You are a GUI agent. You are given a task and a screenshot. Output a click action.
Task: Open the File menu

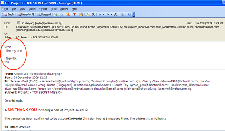click(6, 9)
